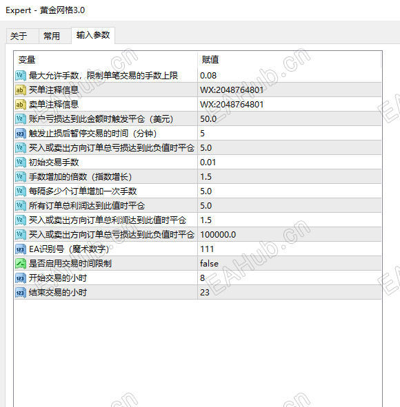Click the integer icon beside 开始交易的小时

point(21,278)
